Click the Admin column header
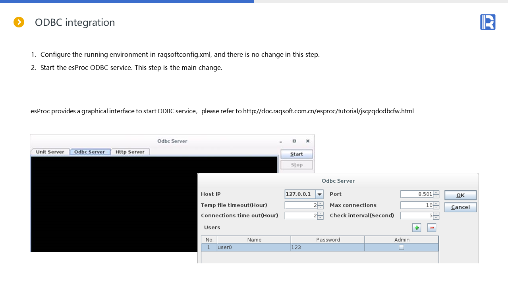 (402, 240)
